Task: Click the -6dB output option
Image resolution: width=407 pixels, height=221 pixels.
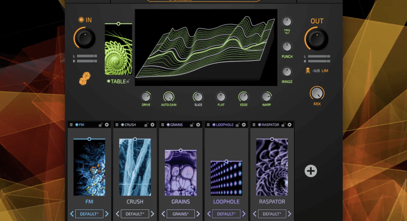Action: tap(316, 71)
